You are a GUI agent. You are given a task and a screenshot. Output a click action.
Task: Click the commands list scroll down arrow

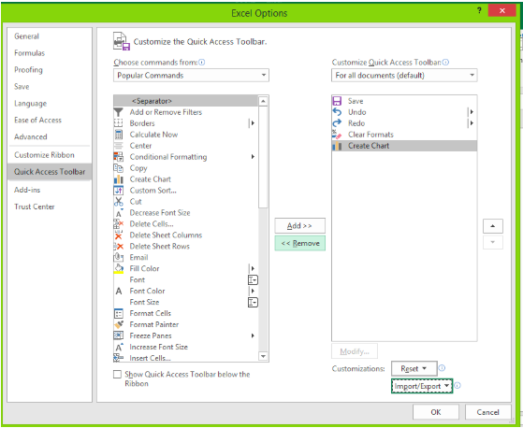click(263, 356)
